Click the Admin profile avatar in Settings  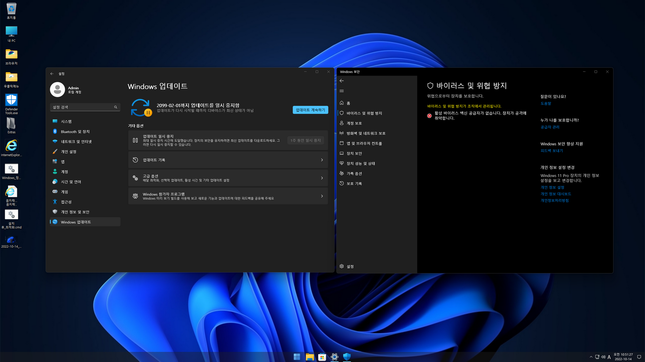(x=57, y=90)
